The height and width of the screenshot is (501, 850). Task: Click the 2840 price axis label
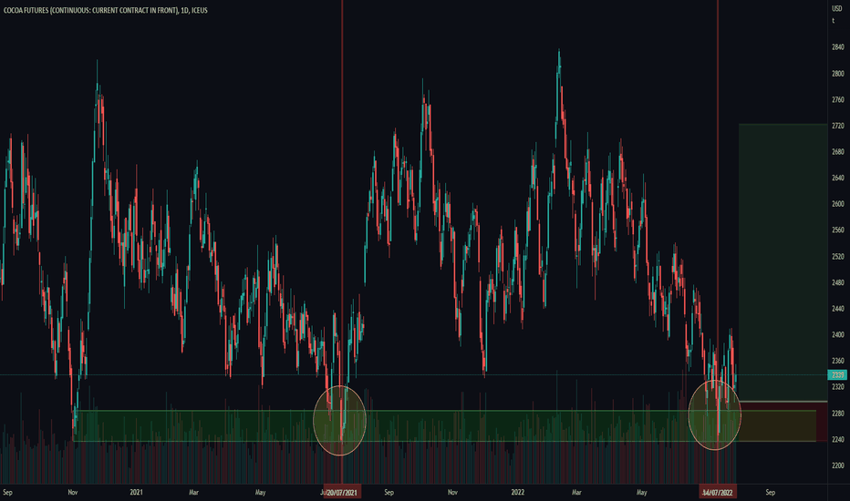click(837, 47)
